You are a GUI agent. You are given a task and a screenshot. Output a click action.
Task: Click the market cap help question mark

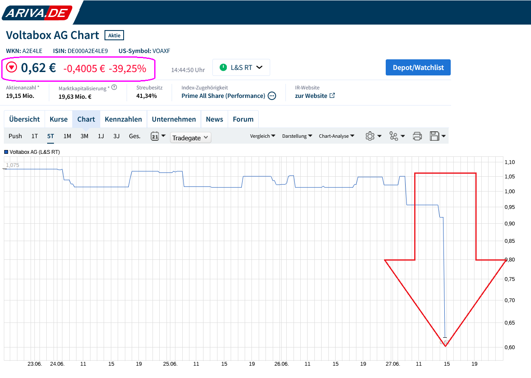[114, 88]
